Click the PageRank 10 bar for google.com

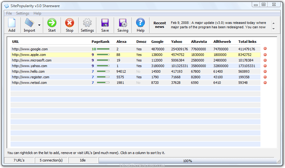(x=103, y=49)
